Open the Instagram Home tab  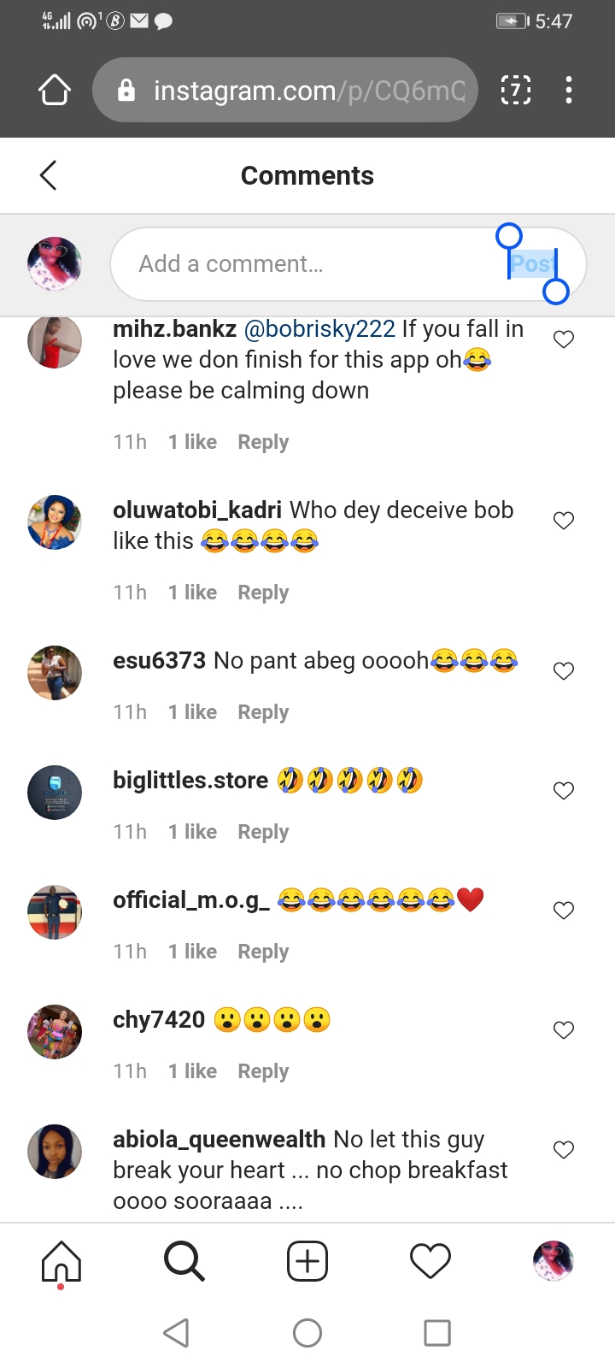tap(61, 1262)
